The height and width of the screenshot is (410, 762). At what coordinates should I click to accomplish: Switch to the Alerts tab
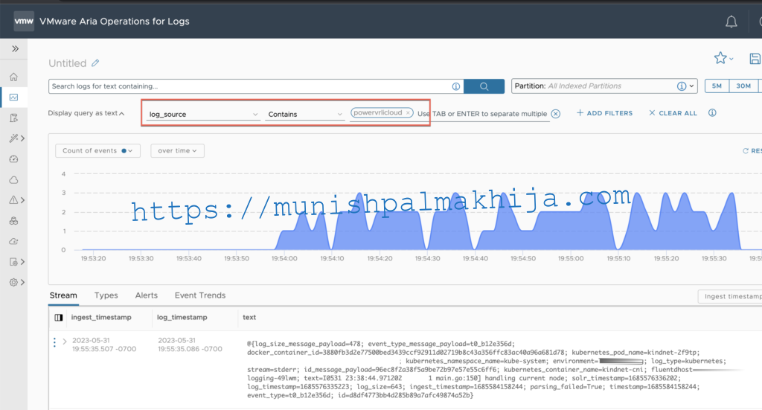pyautogui.click(x=147, y=295)
